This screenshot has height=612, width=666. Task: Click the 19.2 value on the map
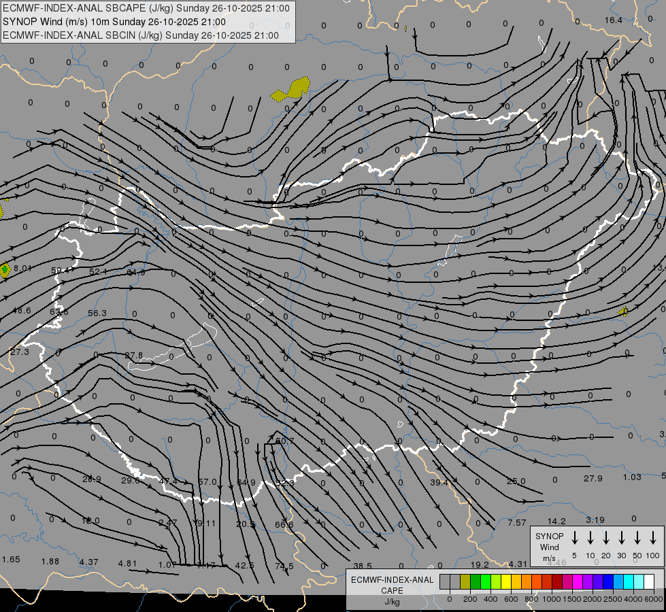coord(480,564)
